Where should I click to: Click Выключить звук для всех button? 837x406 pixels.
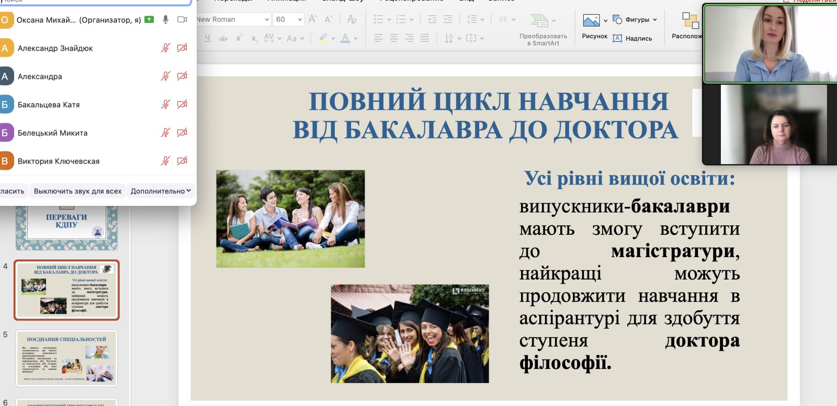pos(77,191)
